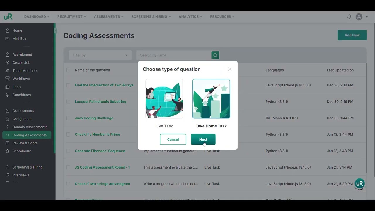This screenshot has width=375, height=211.
Task: Click the Domain Assessments question-mark icon
Action: point(7,127)
